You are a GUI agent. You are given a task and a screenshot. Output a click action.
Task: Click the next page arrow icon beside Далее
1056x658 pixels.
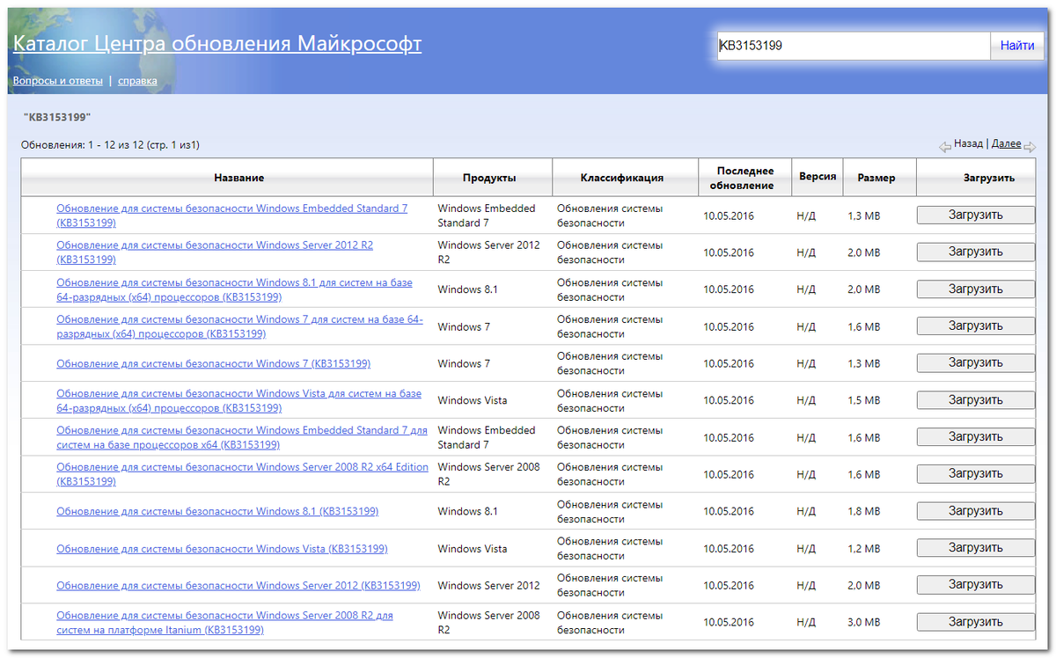pyautogui.click(x=1030, y=146)
